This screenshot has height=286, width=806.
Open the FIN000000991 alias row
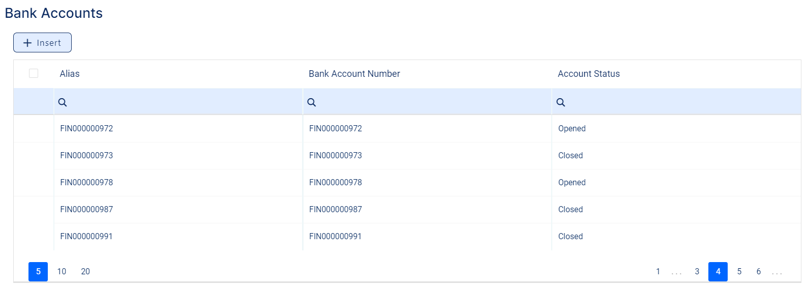[x=86, y=237]
